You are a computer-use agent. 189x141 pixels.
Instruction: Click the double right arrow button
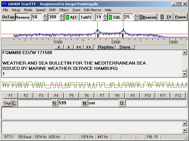[x=89, y=47]
